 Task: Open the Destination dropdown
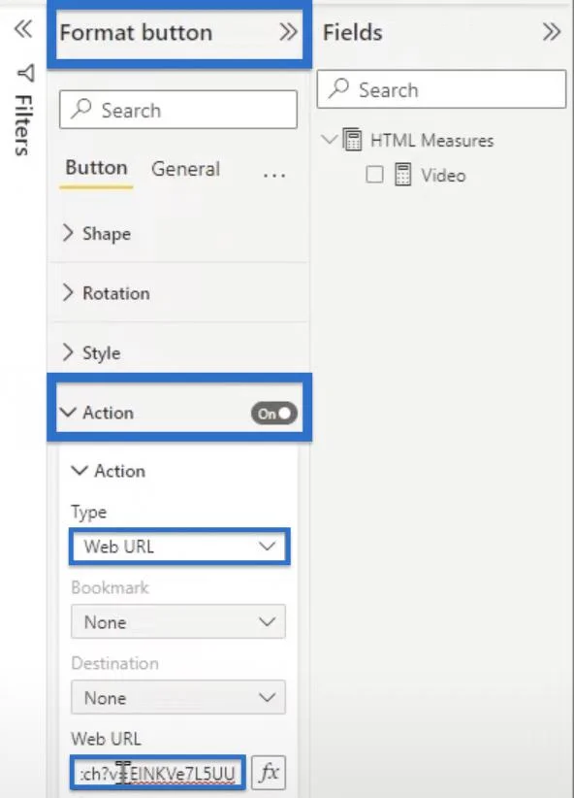point(178,697)
